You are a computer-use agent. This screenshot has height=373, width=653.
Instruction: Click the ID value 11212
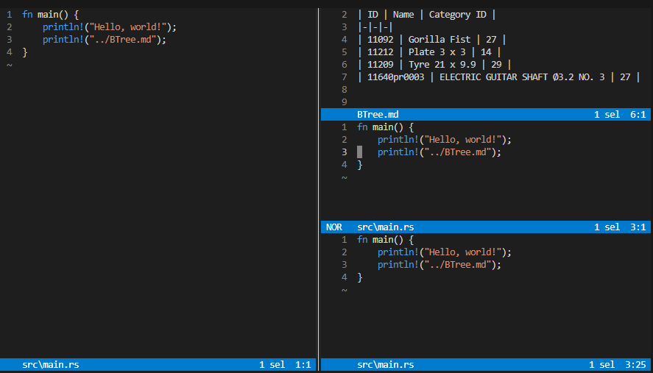tap(380, 52)
